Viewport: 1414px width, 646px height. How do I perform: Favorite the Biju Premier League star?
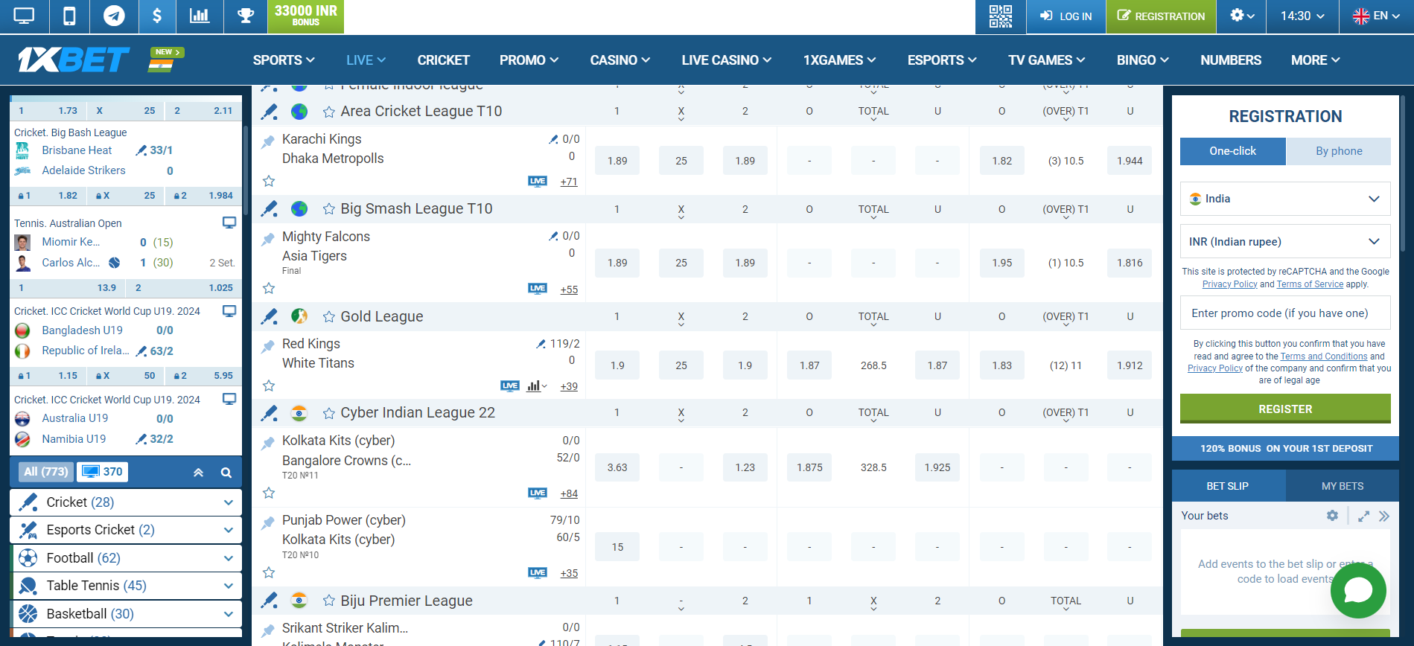click(328, 601)
